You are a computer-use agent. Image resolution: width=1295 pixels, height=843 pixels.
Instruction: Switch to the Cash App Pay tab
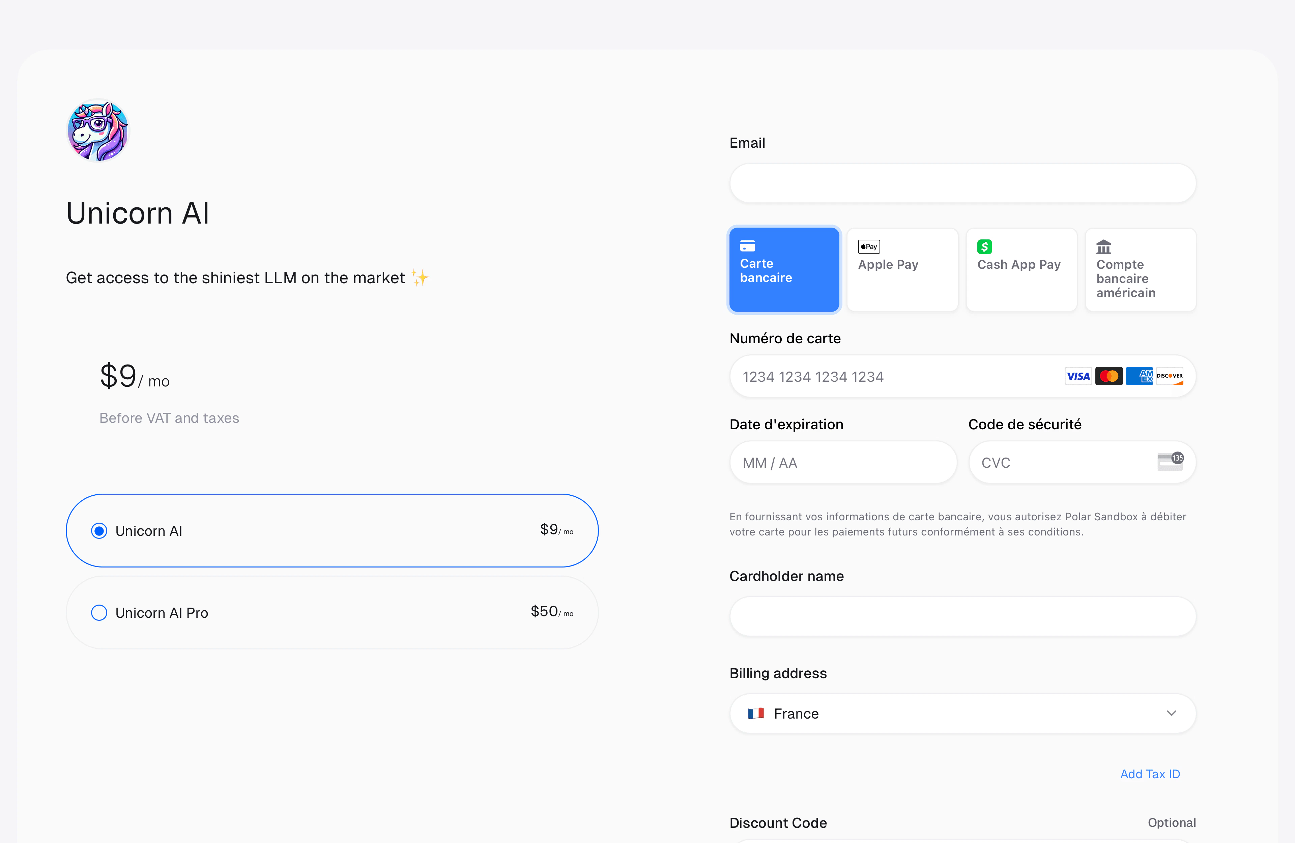1021,269
